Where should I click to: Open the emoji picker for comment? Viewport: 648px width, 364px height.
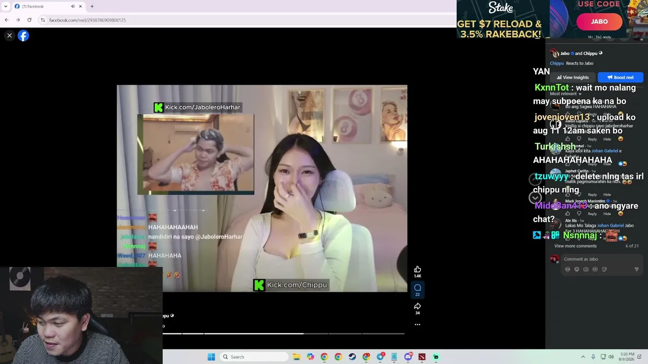click(577, 269)
